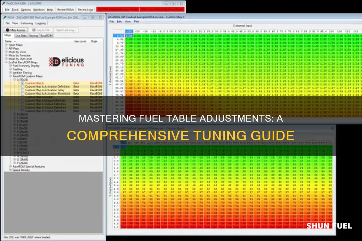362x241 pixels.
Task: Open the Logging menu in the ROM window
Action: point(40,23)
